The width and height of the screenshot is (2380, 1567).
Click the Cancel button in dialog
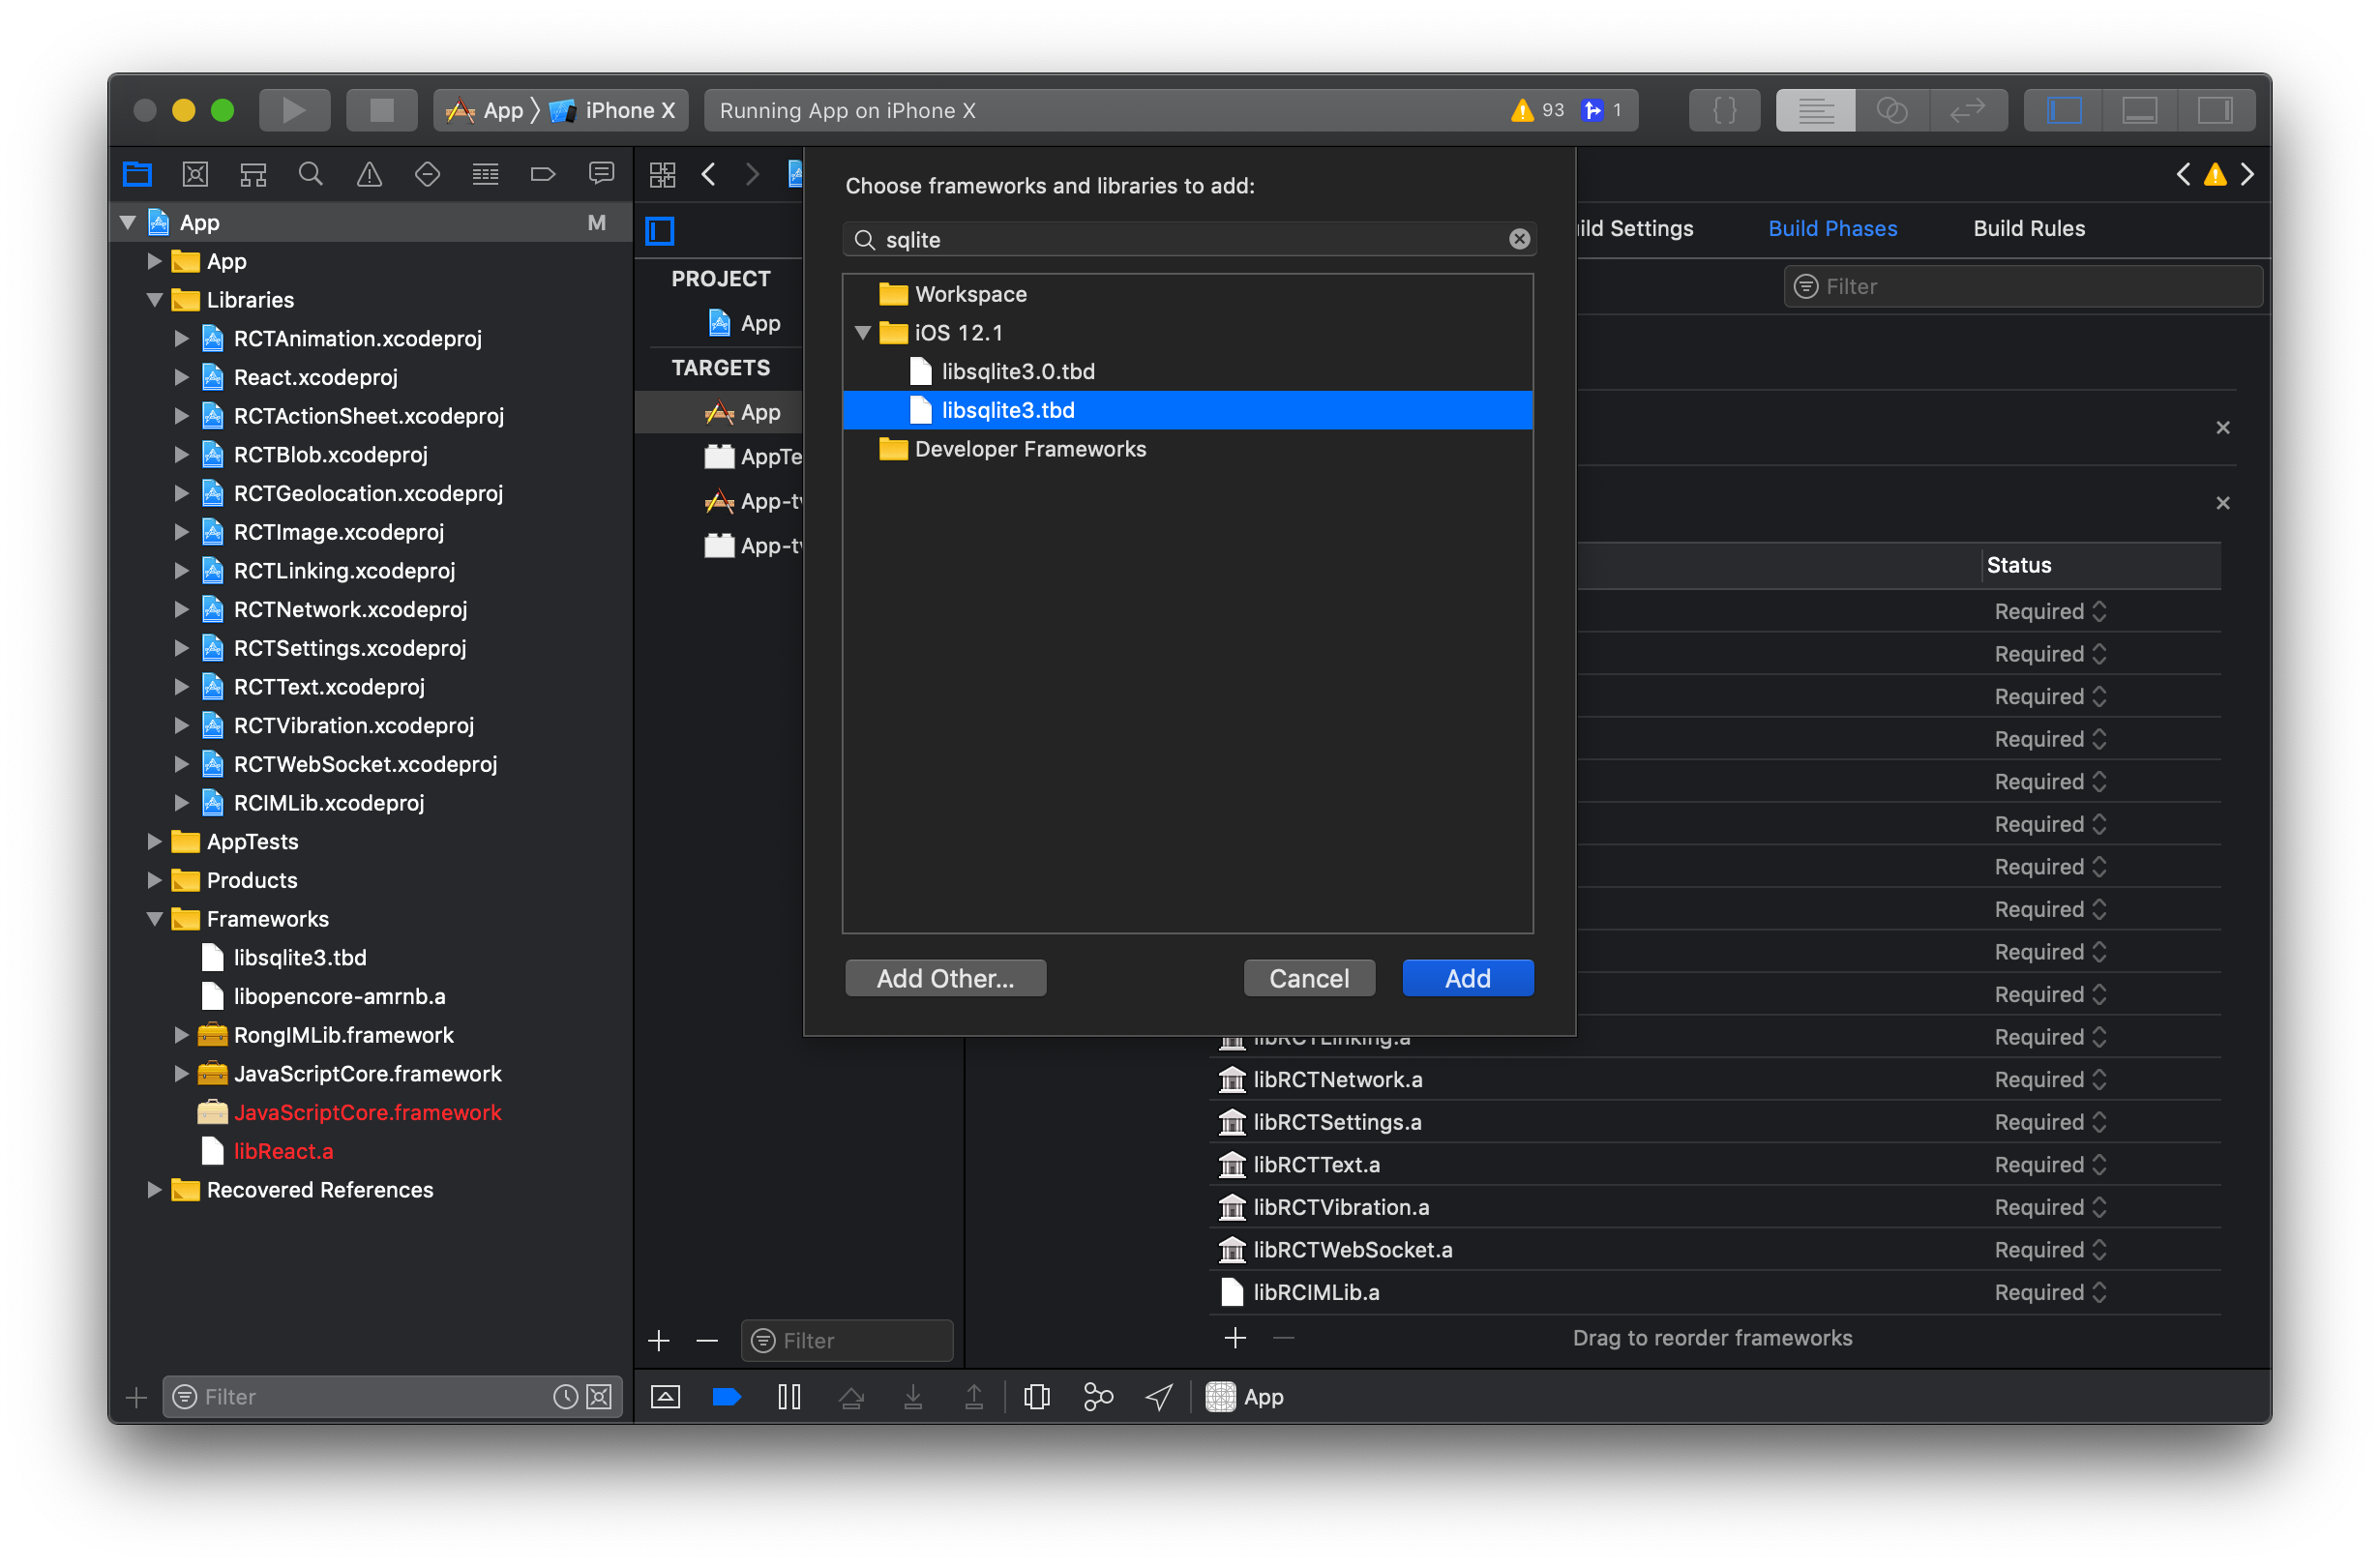click(x=1309, y=978)
